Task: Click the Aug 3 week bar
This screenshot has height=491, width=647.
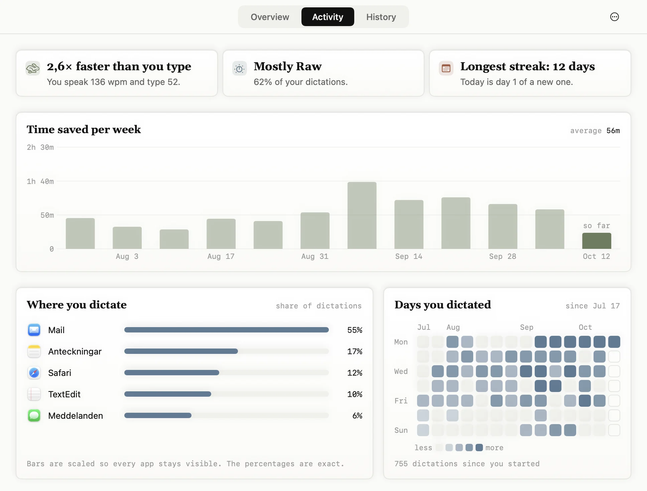Action: [127, 238]
